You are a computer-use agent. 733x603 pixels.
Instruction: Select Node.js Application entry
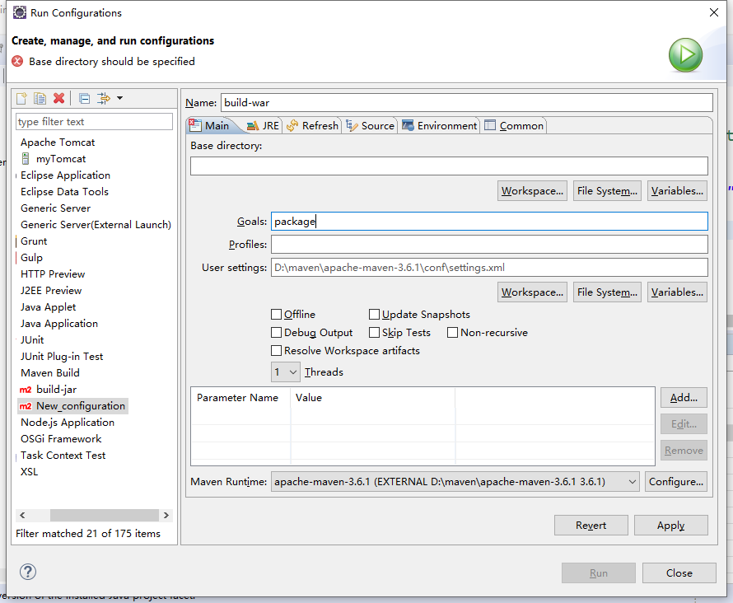click(68, 423)
